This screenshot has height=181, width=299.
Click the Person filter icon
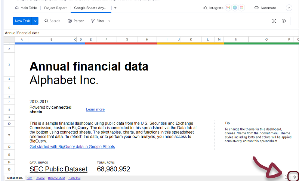70,21
